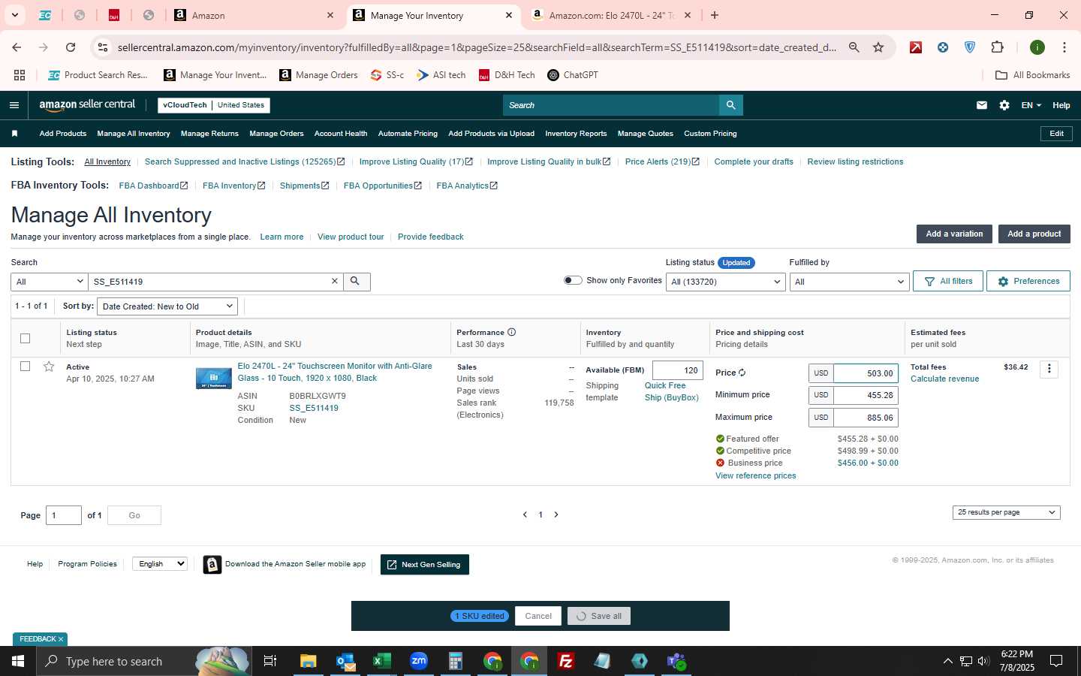This screenshot has height=676, width=1081.
Task: Click the Available quantity field 120
Action: click(x=678, y=370)
